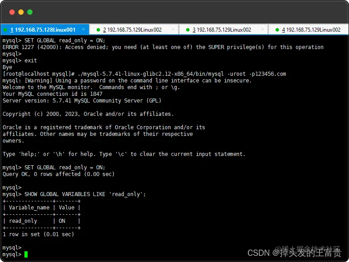This screenshot has height=262, width=349.
Task: Click 'Welcome to the MySQL monitor' line
Action: click(91, 87)
